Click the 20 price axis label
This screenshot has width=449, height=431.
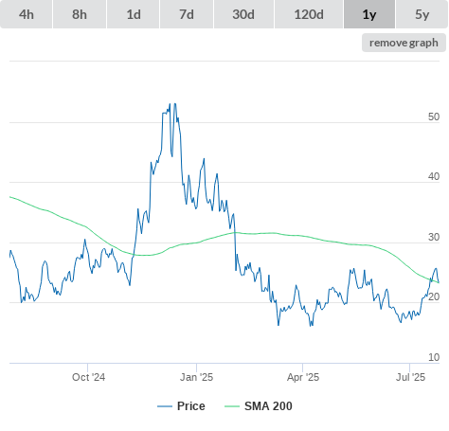click(x=434, y=296)
